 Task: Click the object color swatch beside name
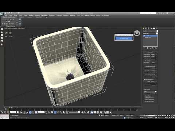[x=157, y=31]
